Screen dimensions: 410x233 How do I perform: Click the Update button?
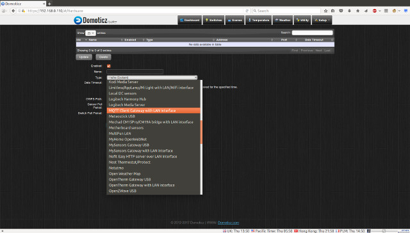(x=84, y=57)
